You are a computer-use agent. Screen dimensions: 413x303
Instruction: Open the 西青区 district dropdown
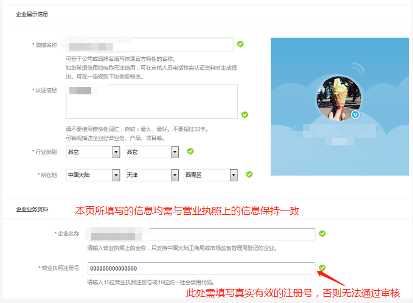pos(210,175)
